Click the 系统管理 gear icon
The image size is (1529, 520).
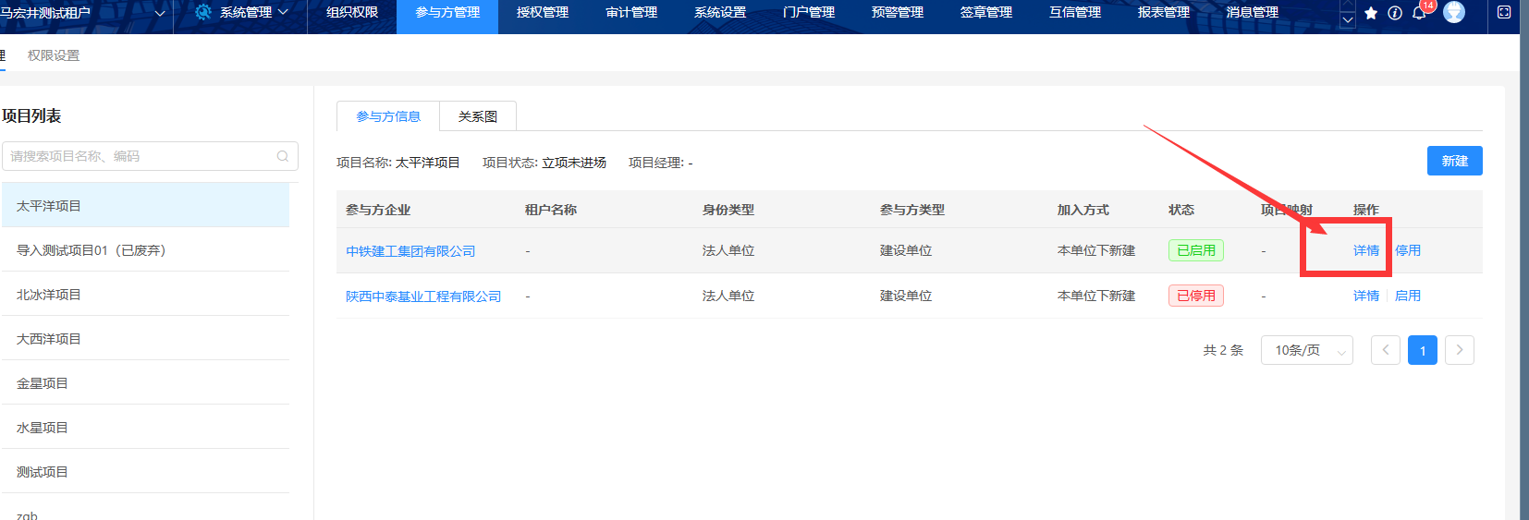tap(203, 12)
